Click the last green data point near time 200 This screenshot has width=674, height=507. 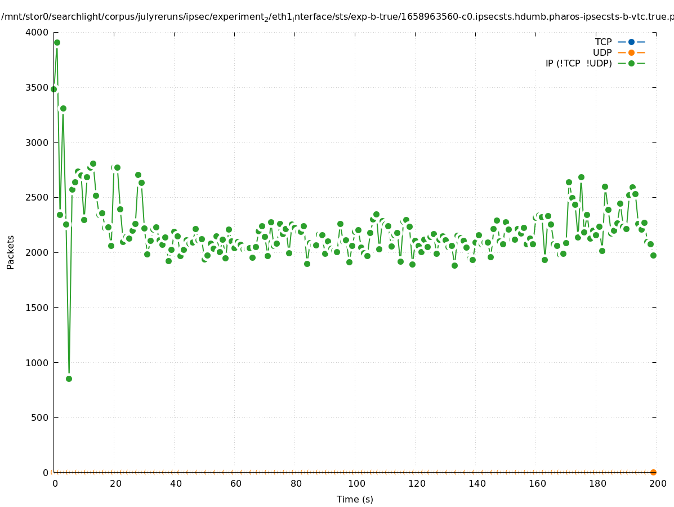tap(653, 255)
